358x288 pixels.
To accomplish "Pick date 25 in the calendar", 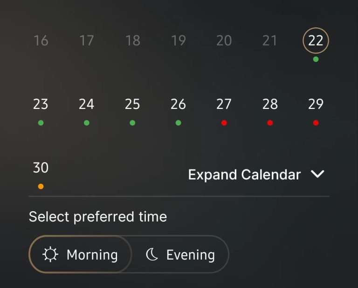I will 132,104.
